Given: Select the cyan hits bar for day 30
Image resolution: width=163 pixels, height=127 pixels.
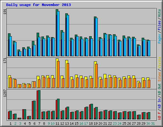Looking at the screenshot, I should [149, 48].
